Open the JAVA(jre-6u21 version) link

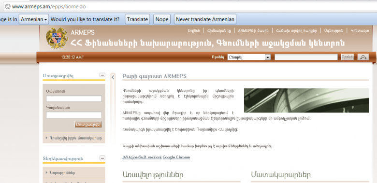[x=142, y=157]
